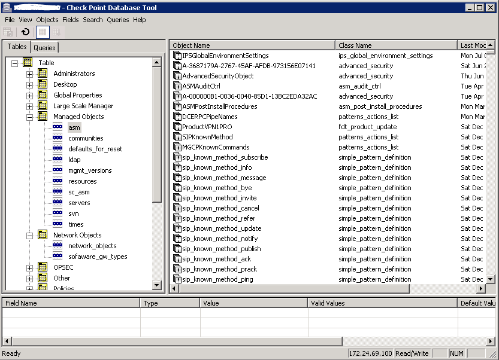Image resolution: width=499 pixels, height=360 pixels.
Task: Click tree panel scroll down arrow
Action: [156, 285]
